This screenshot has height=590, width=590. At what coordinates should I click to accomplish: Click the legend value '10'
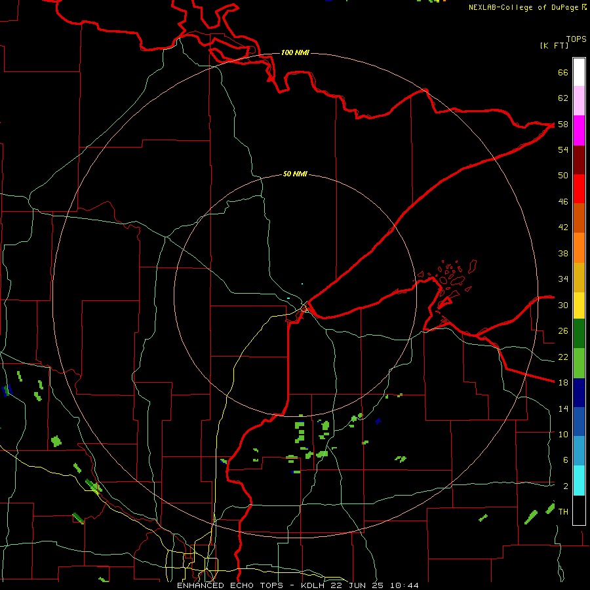563,434
